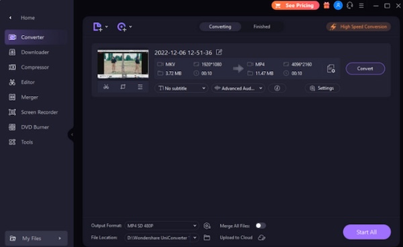Click the output format settings gear icon
The height and width of the screenshot is (247, 403).
[x=207, y=226]
